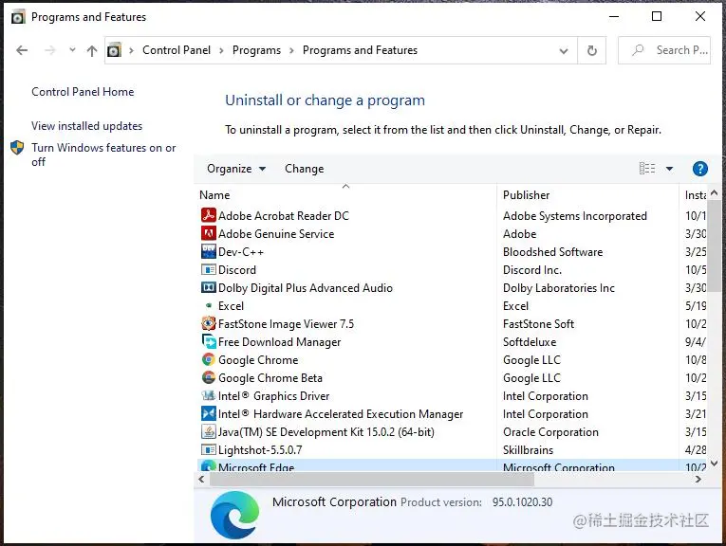The height and width of the screenshot is (546, 726).
Task: Click Programs and Features breadcrumb
Action: [360, 50]
